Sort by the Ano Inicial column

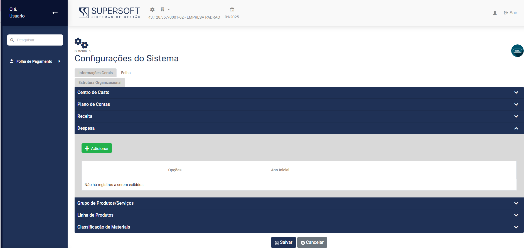click(x=392, y=170)
